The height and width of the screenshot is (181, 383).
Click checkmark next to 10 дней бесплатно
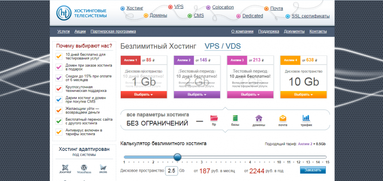click(59, 57)
